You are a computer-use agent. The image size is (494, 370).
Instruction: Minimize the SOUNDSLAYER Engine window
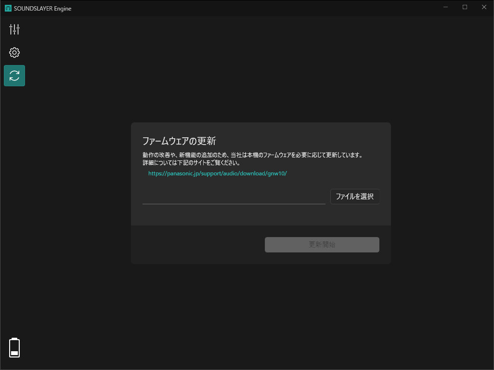coord(446,7)
